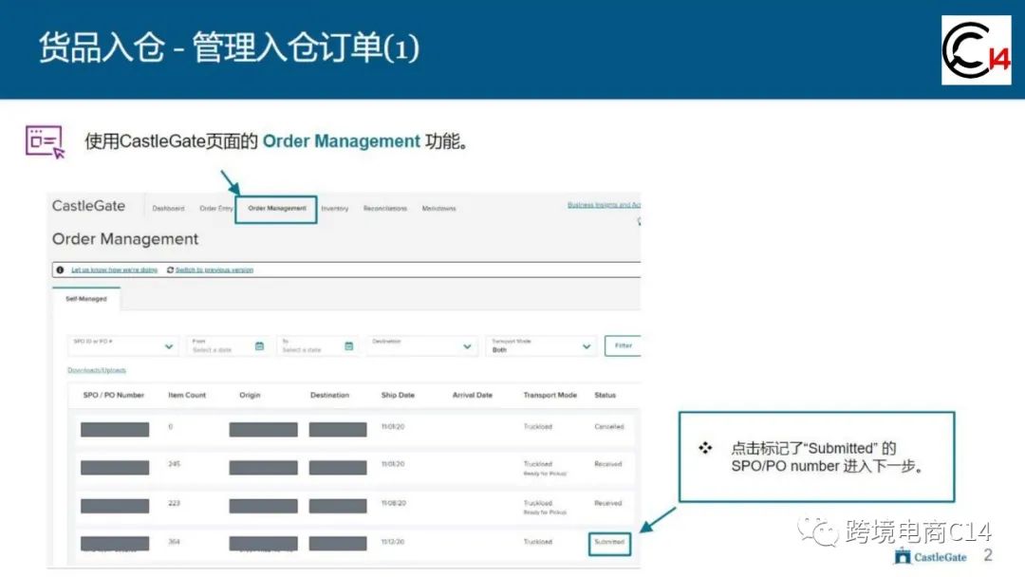The width and height of the screenshot is (1025, 577).
Task: Click the Received status in the 223-item row
Action: point(608,503)
